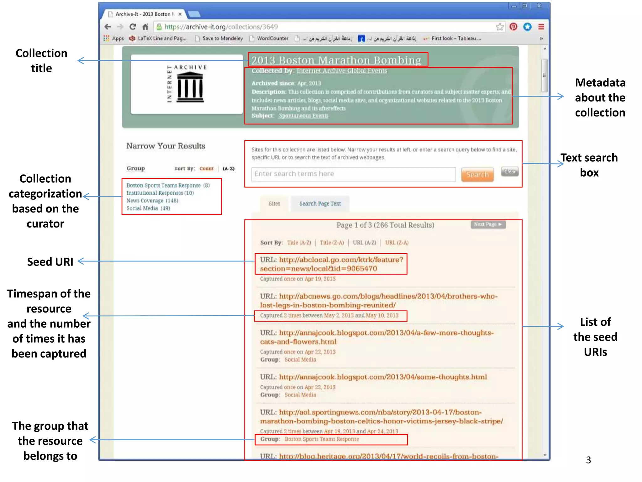Maximize the browser window

(x=525, y=6)
